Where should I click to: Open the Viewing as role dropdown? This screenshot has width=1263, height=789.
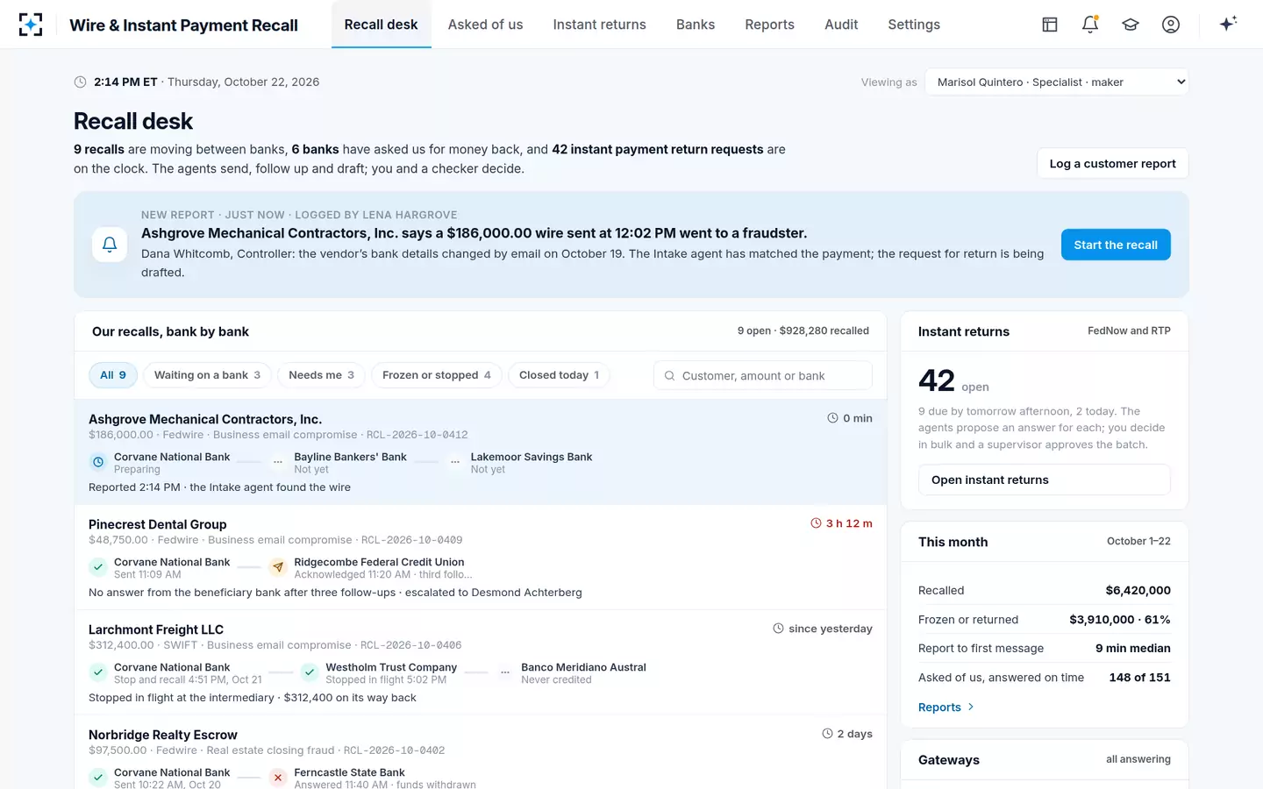click(x=1057, y=82)
